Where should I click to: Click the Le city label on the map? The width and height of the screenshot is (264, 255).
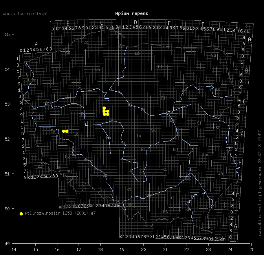pos(76,134)
